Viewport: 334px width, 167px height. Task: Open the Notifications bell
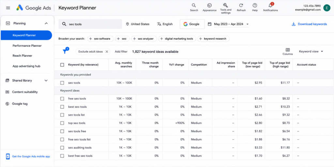point(270,5)
